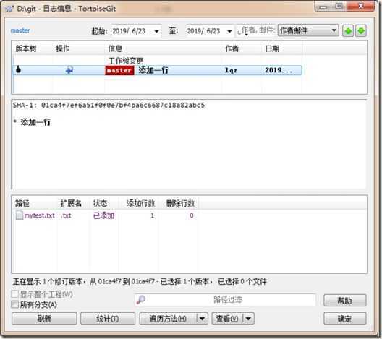Click the 查看(V) button
This screenshot has height=339, width=382.
coord(228,319)
